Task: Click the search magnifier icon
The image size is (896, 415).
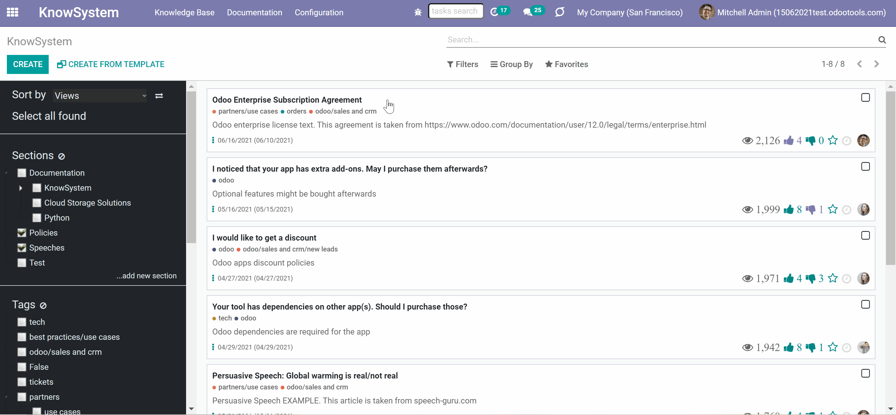Action: click(x=882, y=40)
